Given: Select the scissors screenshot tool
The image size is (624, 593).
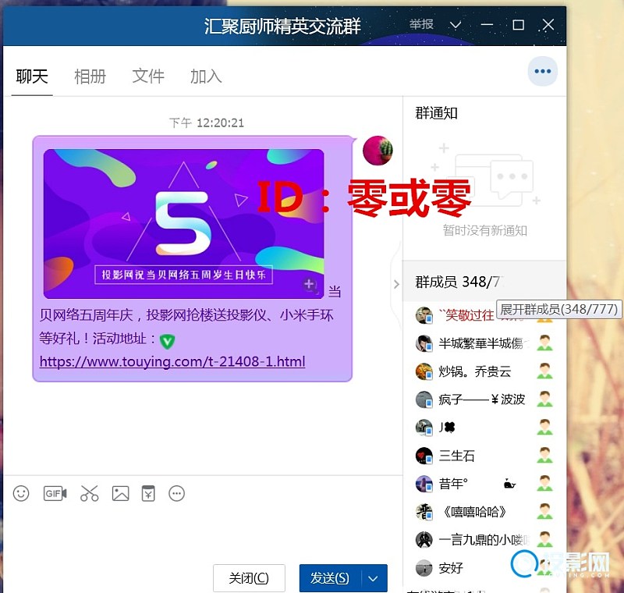Looking at the screenshot, I should [89, 493].
